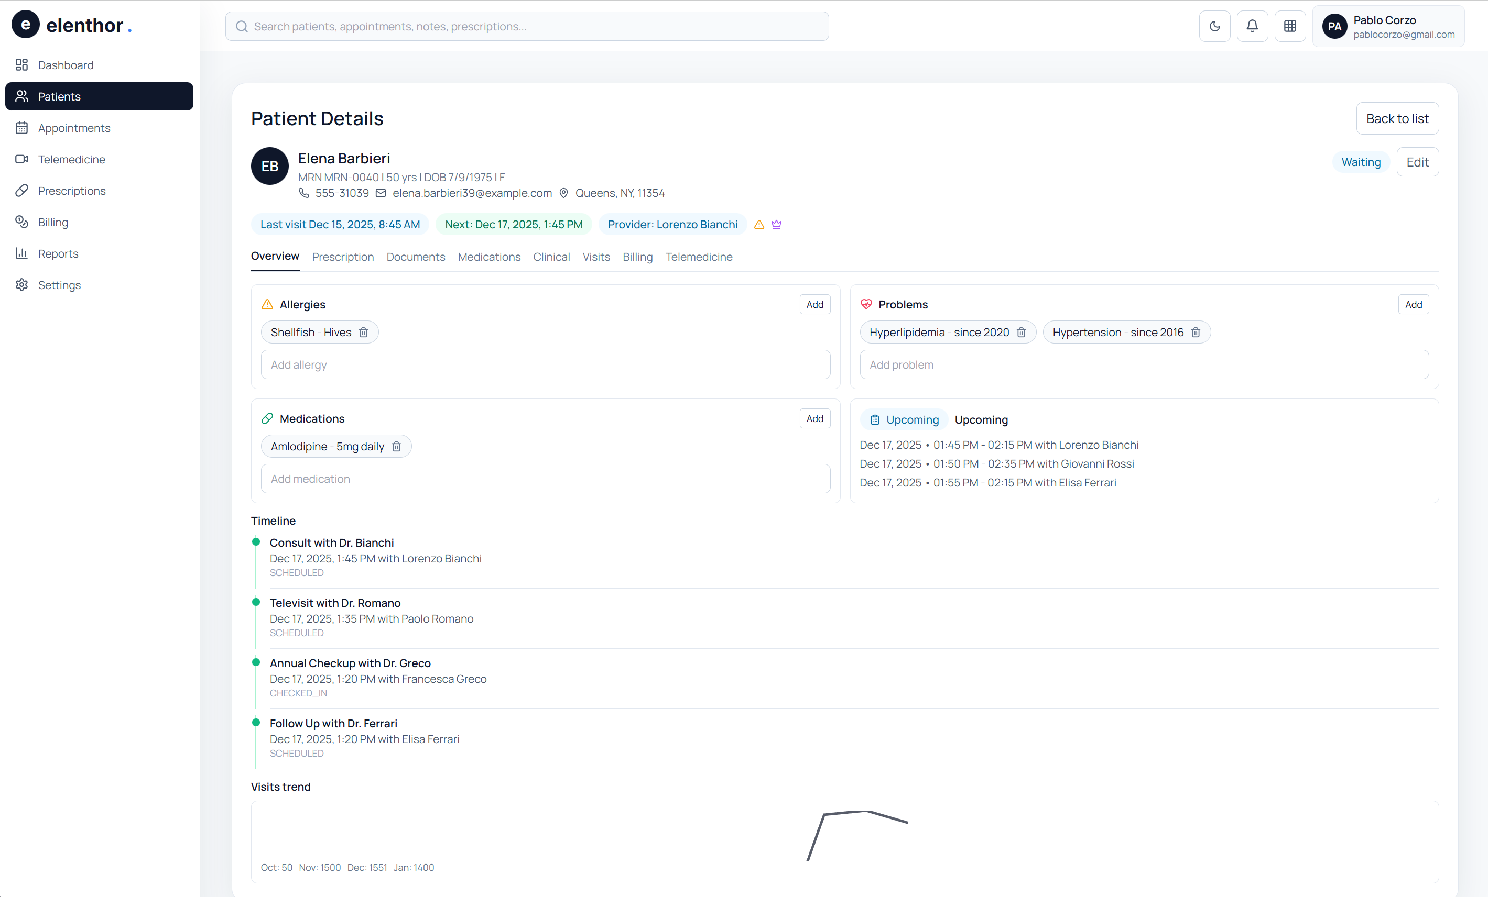Click Back to list button

[x=1397, y=119]
